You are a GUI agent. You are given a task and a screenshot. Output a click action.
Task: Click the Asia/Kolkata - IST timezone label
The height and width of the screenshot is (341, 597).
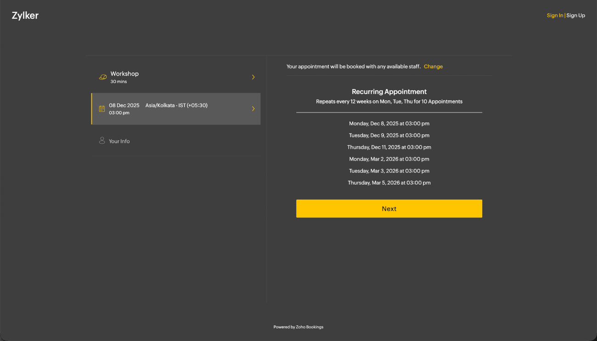pos(176,106)
